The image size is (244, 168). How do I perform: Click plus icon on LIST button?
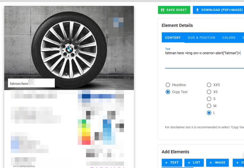[189, 163]
